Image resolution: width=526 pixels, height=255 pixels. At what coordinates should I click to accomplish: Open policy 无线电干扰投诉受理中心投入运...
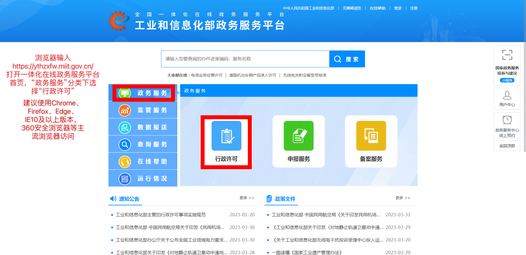(328, 240)
